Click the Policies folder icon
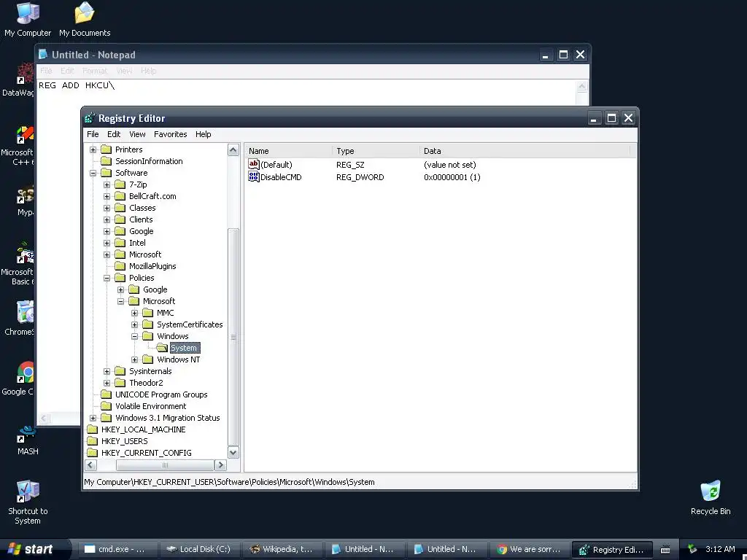Screen dimensions: 747x560 [x=120, y=278]
